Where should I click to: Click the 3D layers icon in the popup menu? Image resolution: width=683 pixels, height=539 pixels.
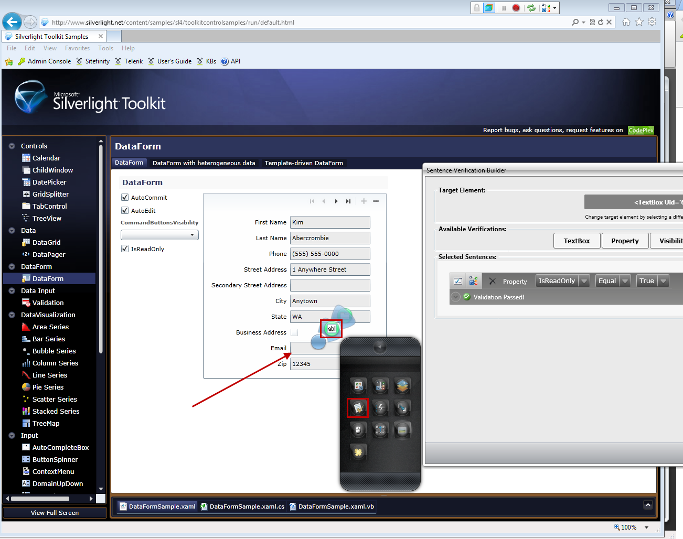(402, 386)
